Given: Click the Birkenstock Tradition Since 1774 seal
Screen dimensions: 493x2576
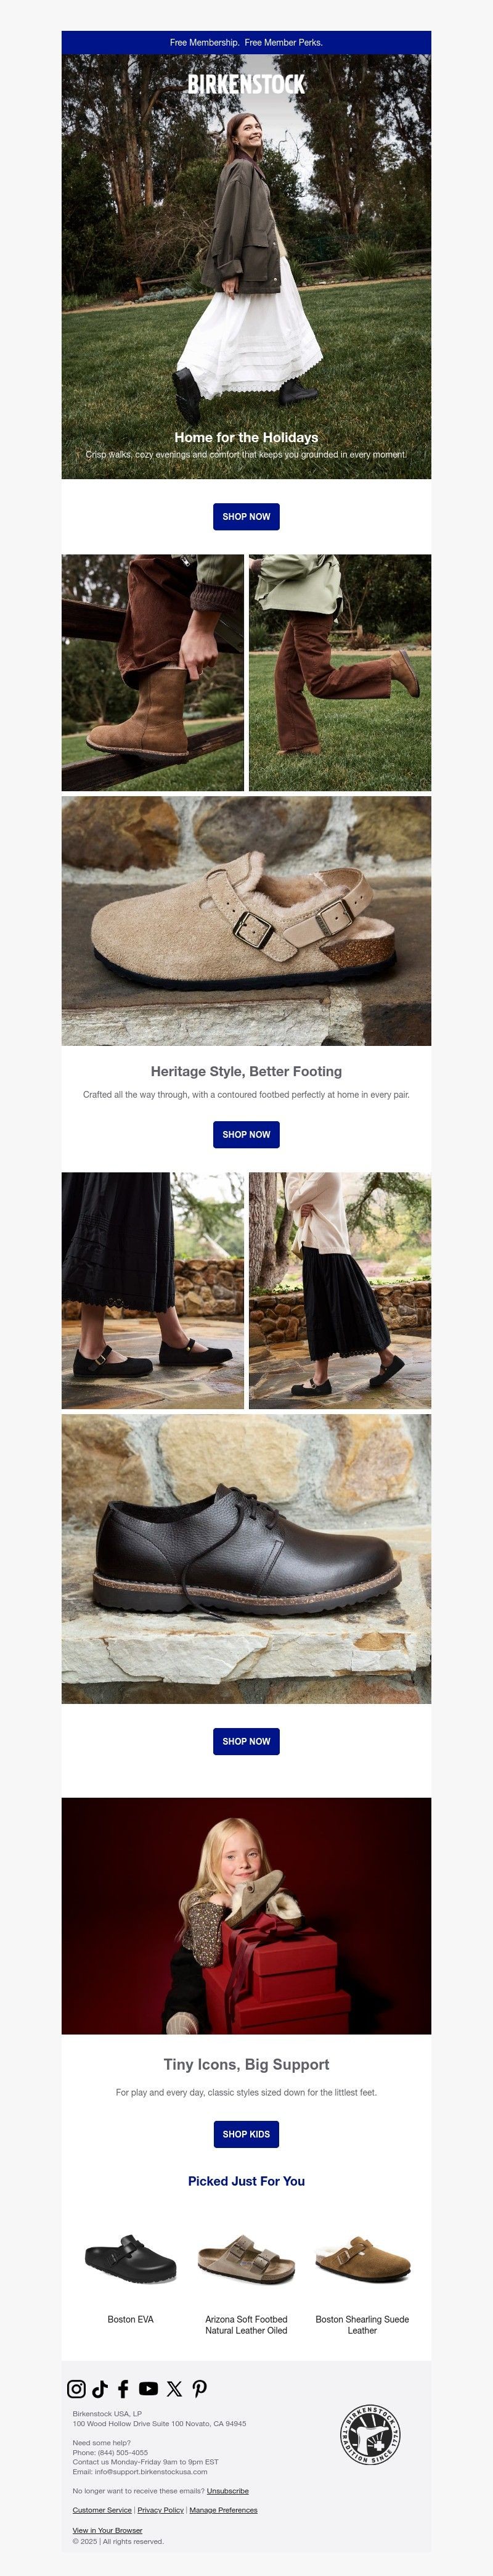Looking at the screenshot, I should point(369,2435).
